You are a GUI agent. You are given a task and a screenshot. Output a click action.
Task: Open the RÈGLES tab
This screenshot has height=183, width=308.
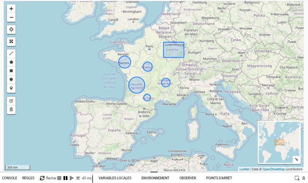(x=28, y=178)
